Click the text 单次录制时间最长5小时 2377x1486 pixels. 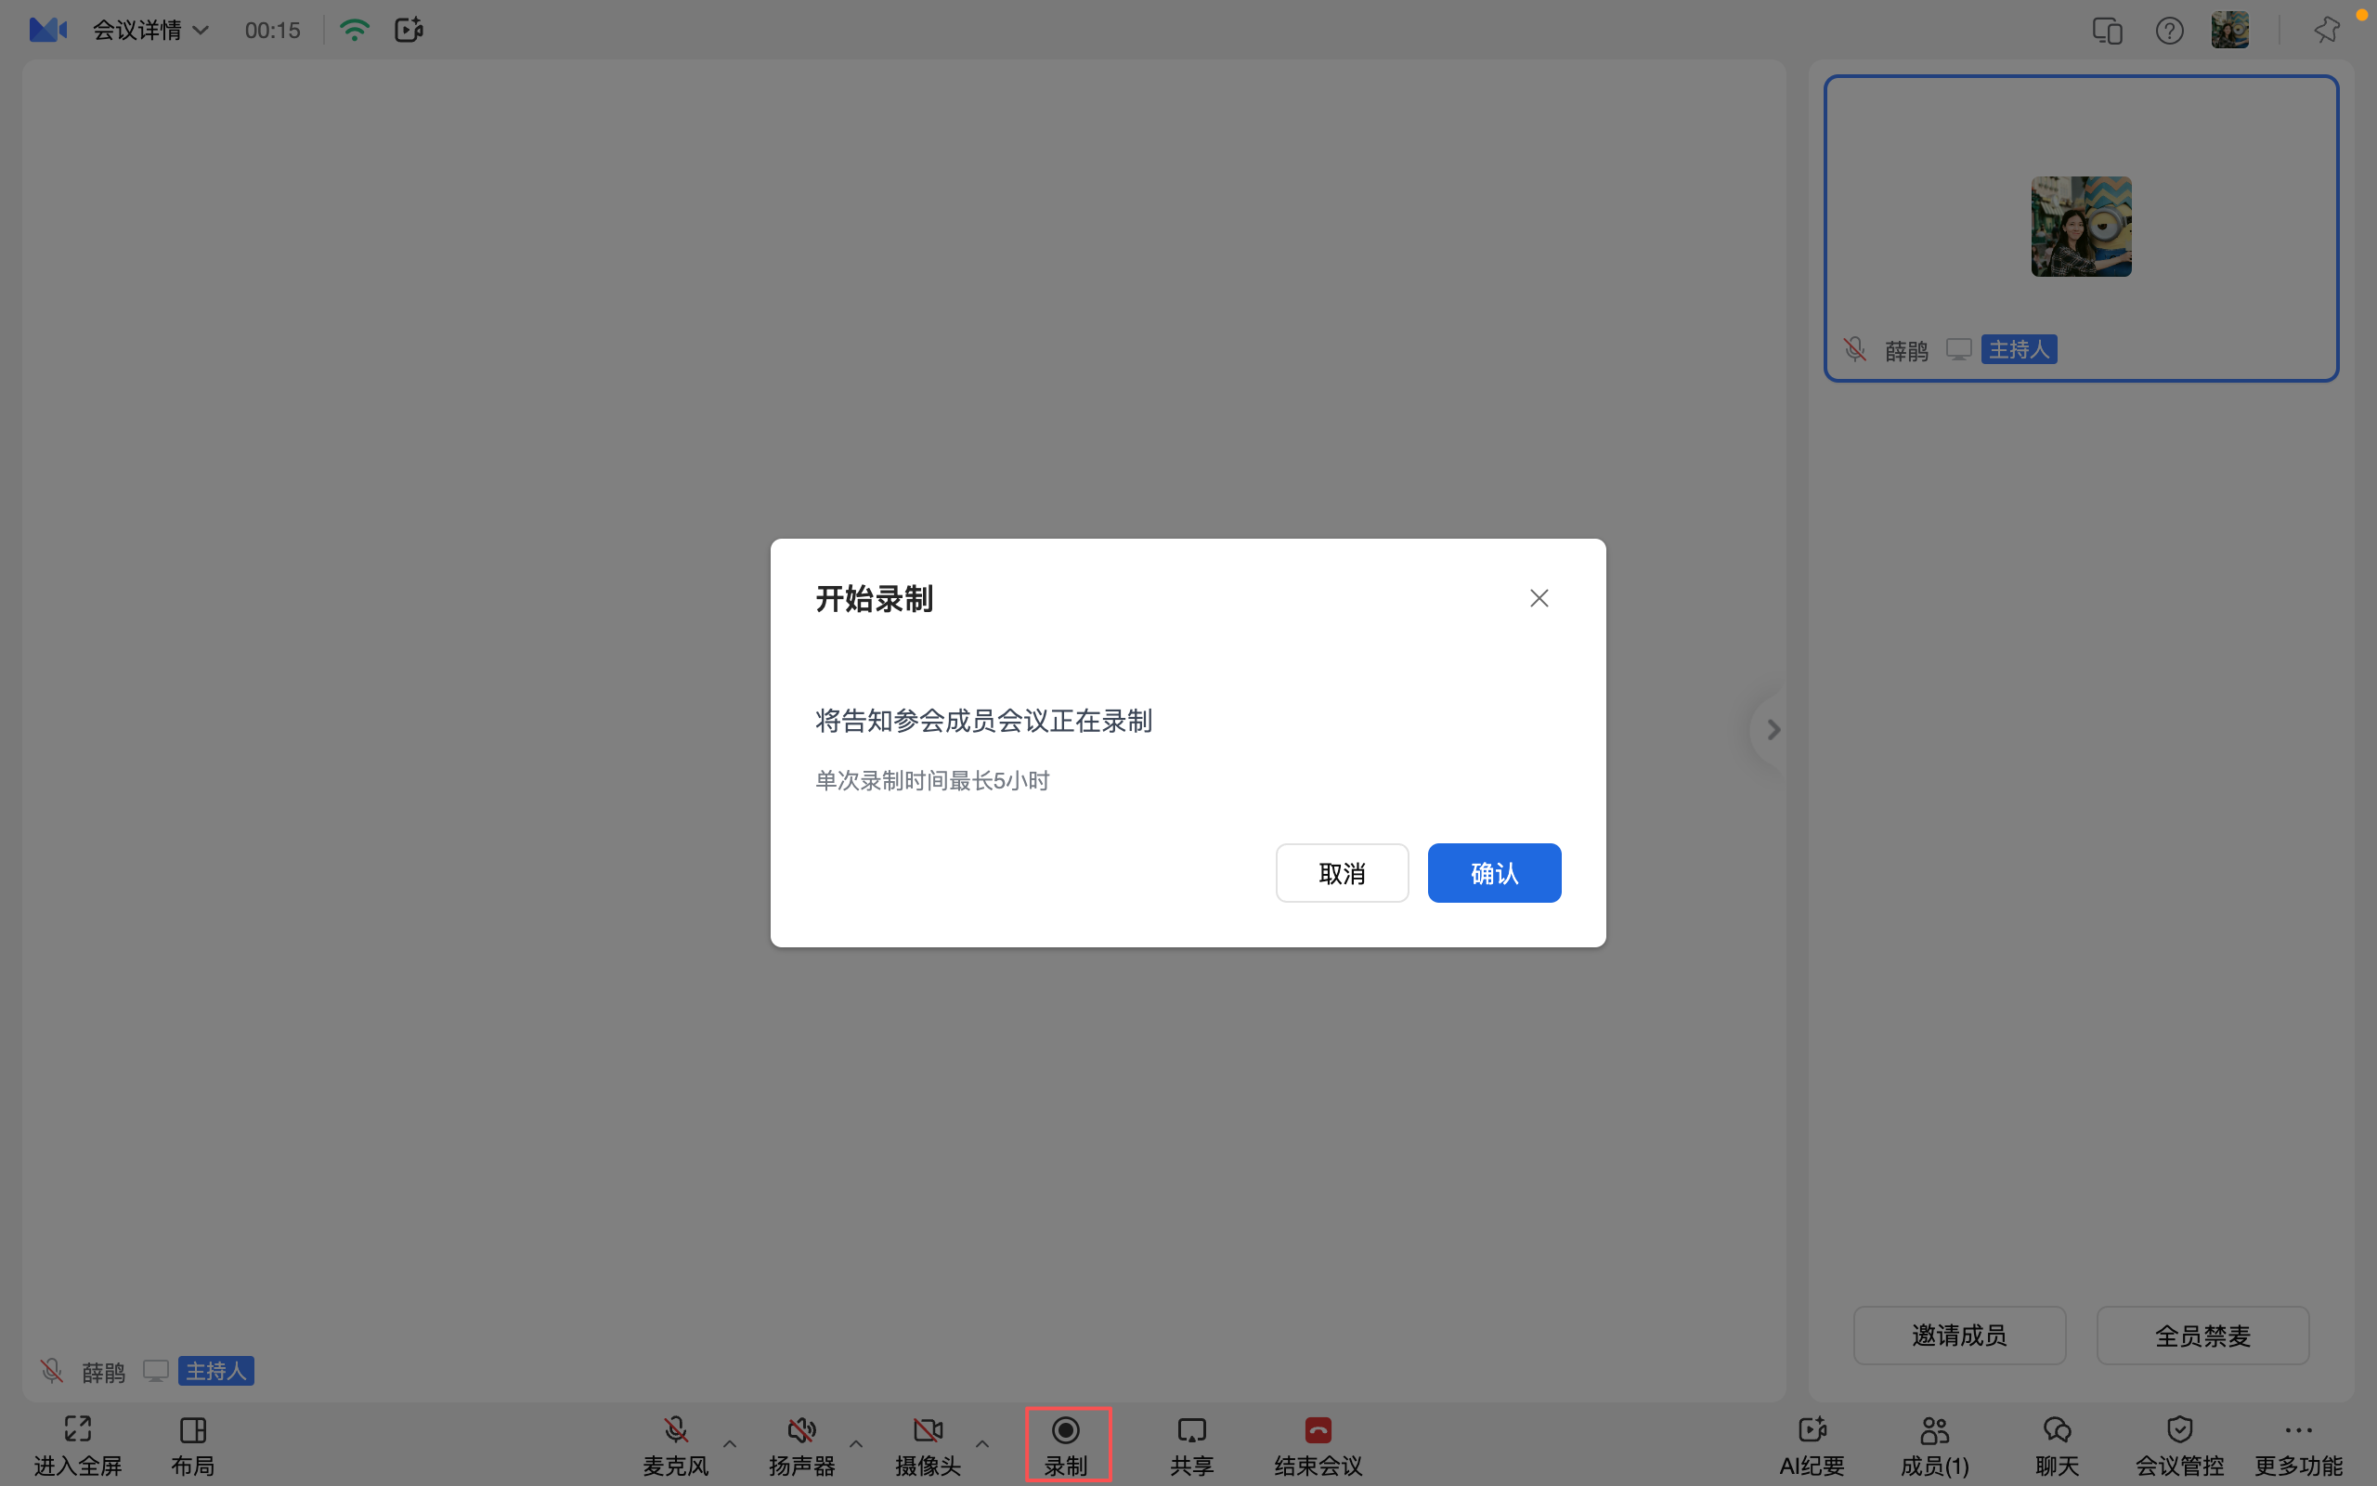pyautogui.click(x=932, y=780)
